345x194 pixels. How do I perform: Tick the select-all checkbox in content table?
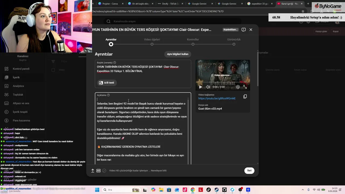point(53,70)
